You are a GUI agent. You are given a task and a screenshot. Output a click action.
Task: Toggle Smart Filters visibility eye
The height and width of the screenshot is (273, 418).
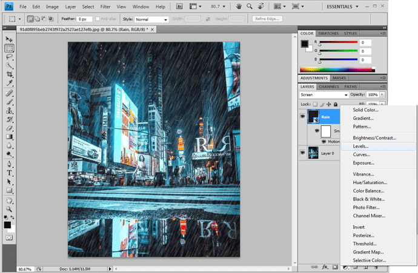317,131
